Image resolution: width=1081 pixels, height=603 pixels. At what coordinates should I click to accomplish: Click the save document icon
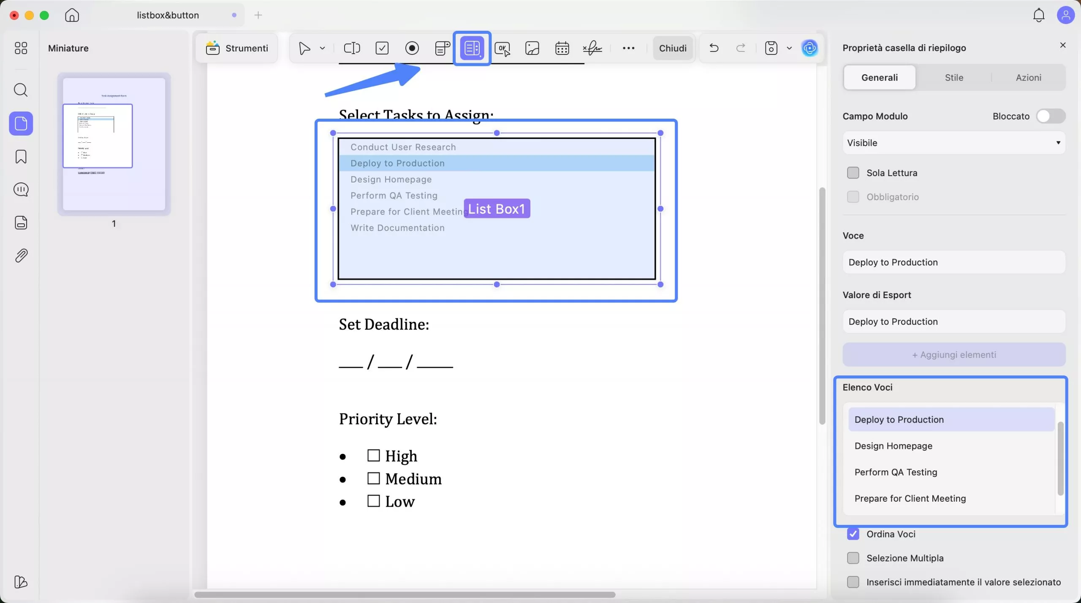[771, 48]
